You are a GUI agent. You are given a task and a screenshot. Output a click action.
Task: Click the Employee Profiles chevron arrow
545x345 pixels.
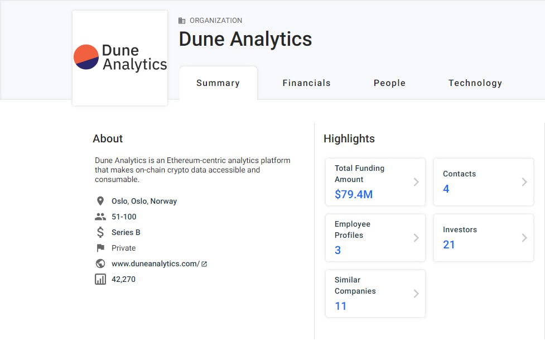pos(416,237)
